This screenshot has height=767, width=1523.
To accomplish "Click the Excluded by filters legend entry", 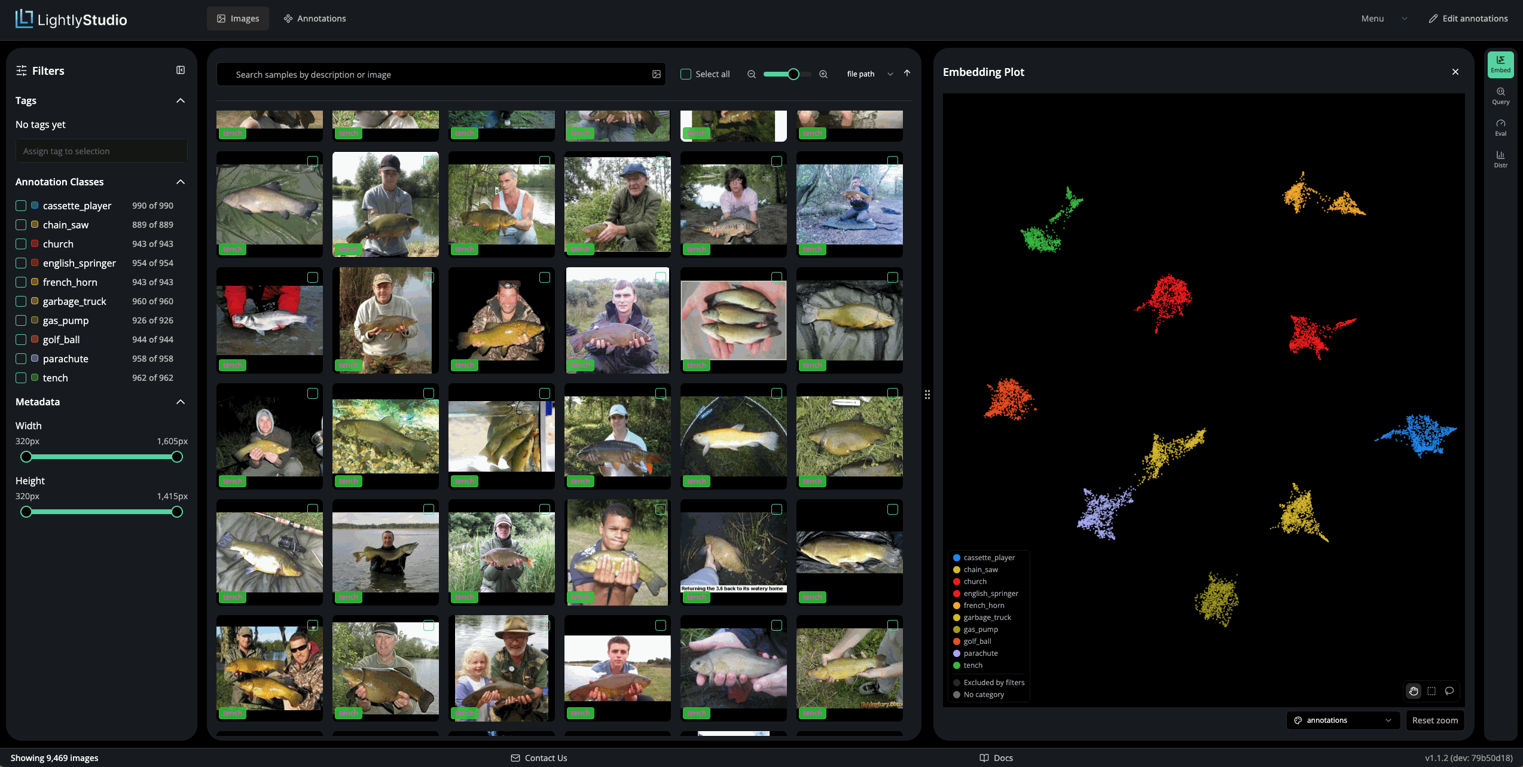I will (x=988, y=683).
